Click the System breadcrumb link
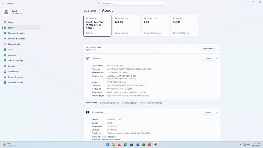This screenshot has width=263, height=148. (x=90, y=10)
